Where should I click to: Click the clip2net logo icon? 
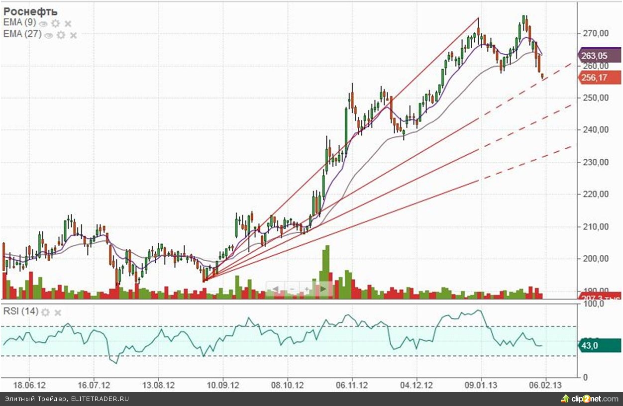(x=565, y=399)
